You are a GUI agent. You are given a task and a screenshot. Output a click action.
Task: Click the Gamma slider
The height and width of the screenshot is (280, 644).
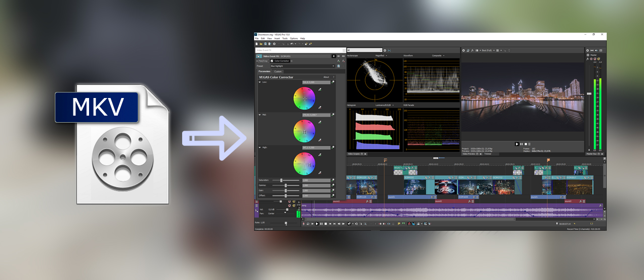click(286, 185)
